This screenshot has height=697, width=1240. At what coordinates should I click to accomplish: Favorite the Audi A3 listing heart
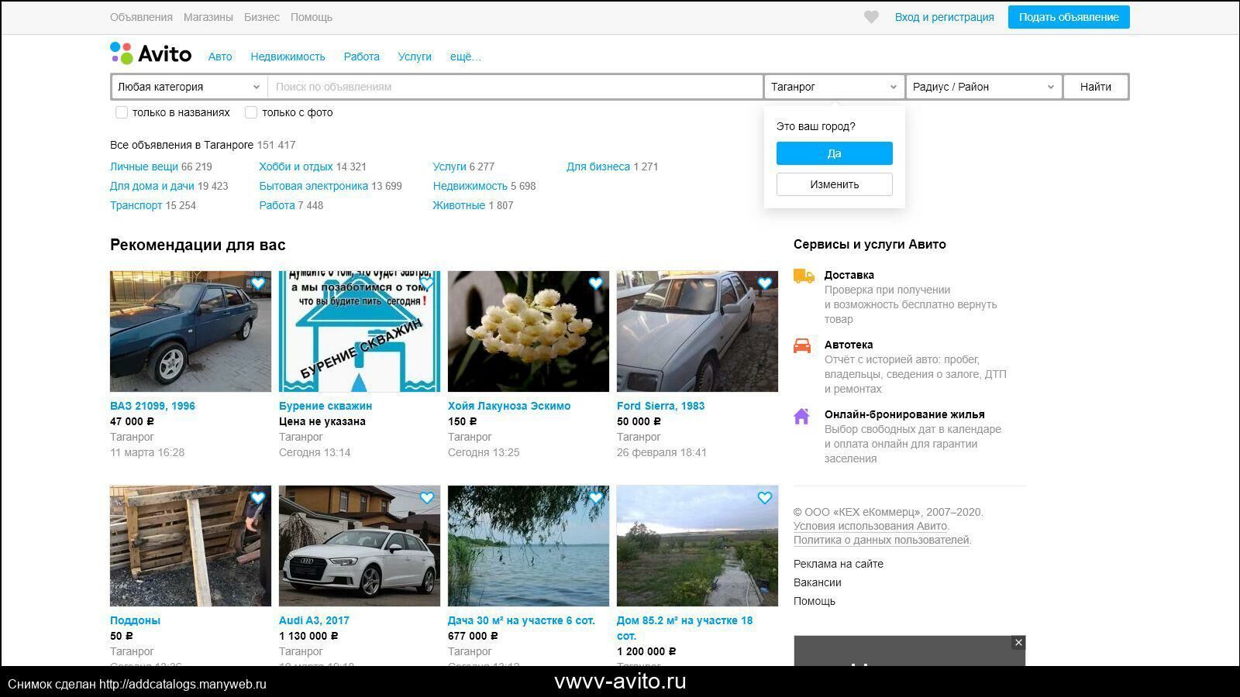(x=427, y=498)
